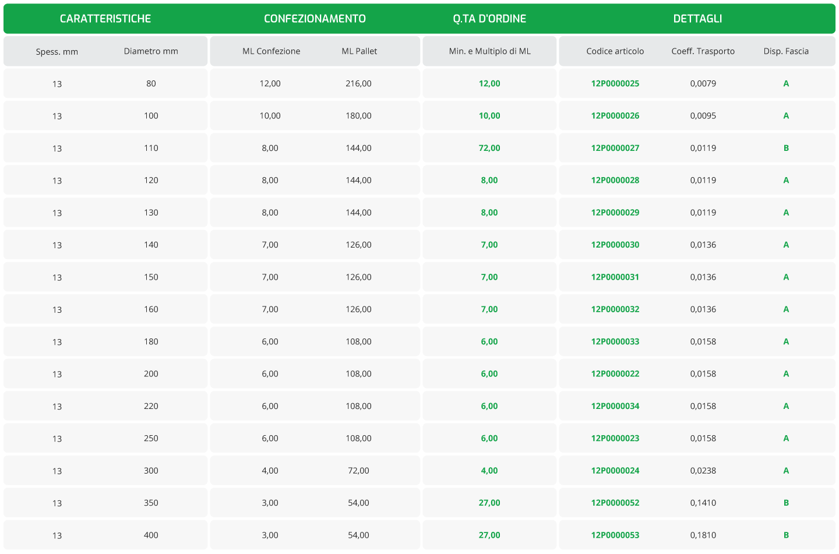Screen dimensions: 839x554
Task: Click diameter value 130
Action: 151,213
